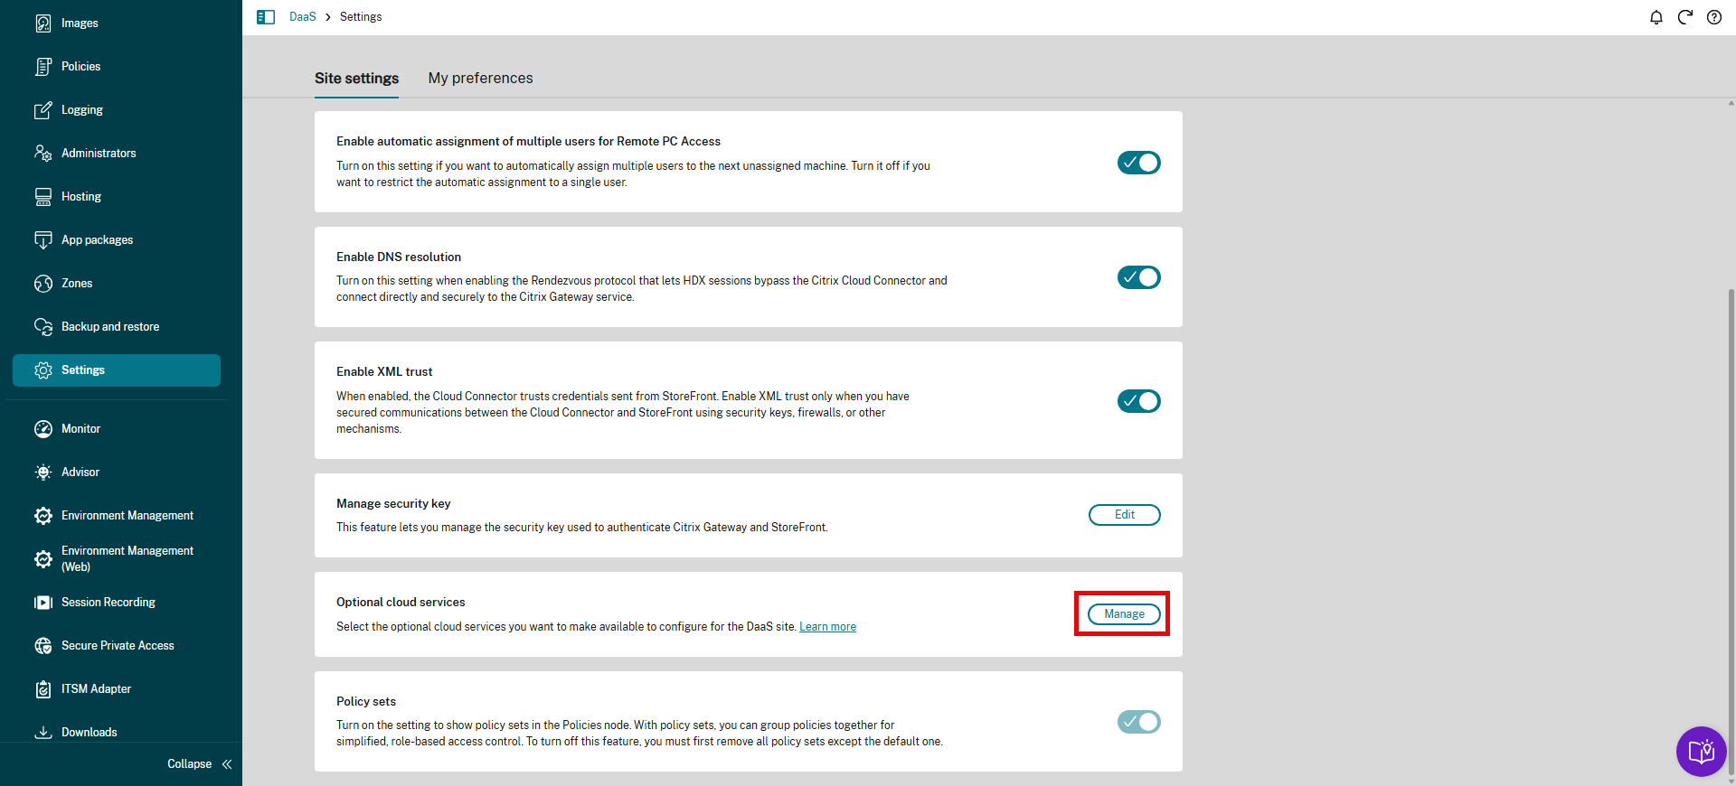Click the notifications bell icon
The width and height of the screenshot is (1736, 786).
pyautogui.click(x=1656, y=17)
